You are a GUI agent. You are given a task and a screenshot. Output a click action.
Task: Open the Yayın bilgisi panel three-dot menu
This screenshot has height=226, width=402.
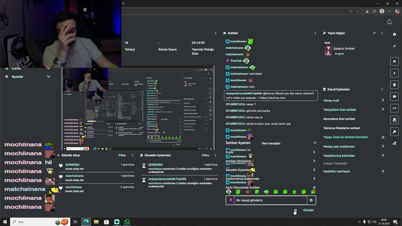coord(382,33)
